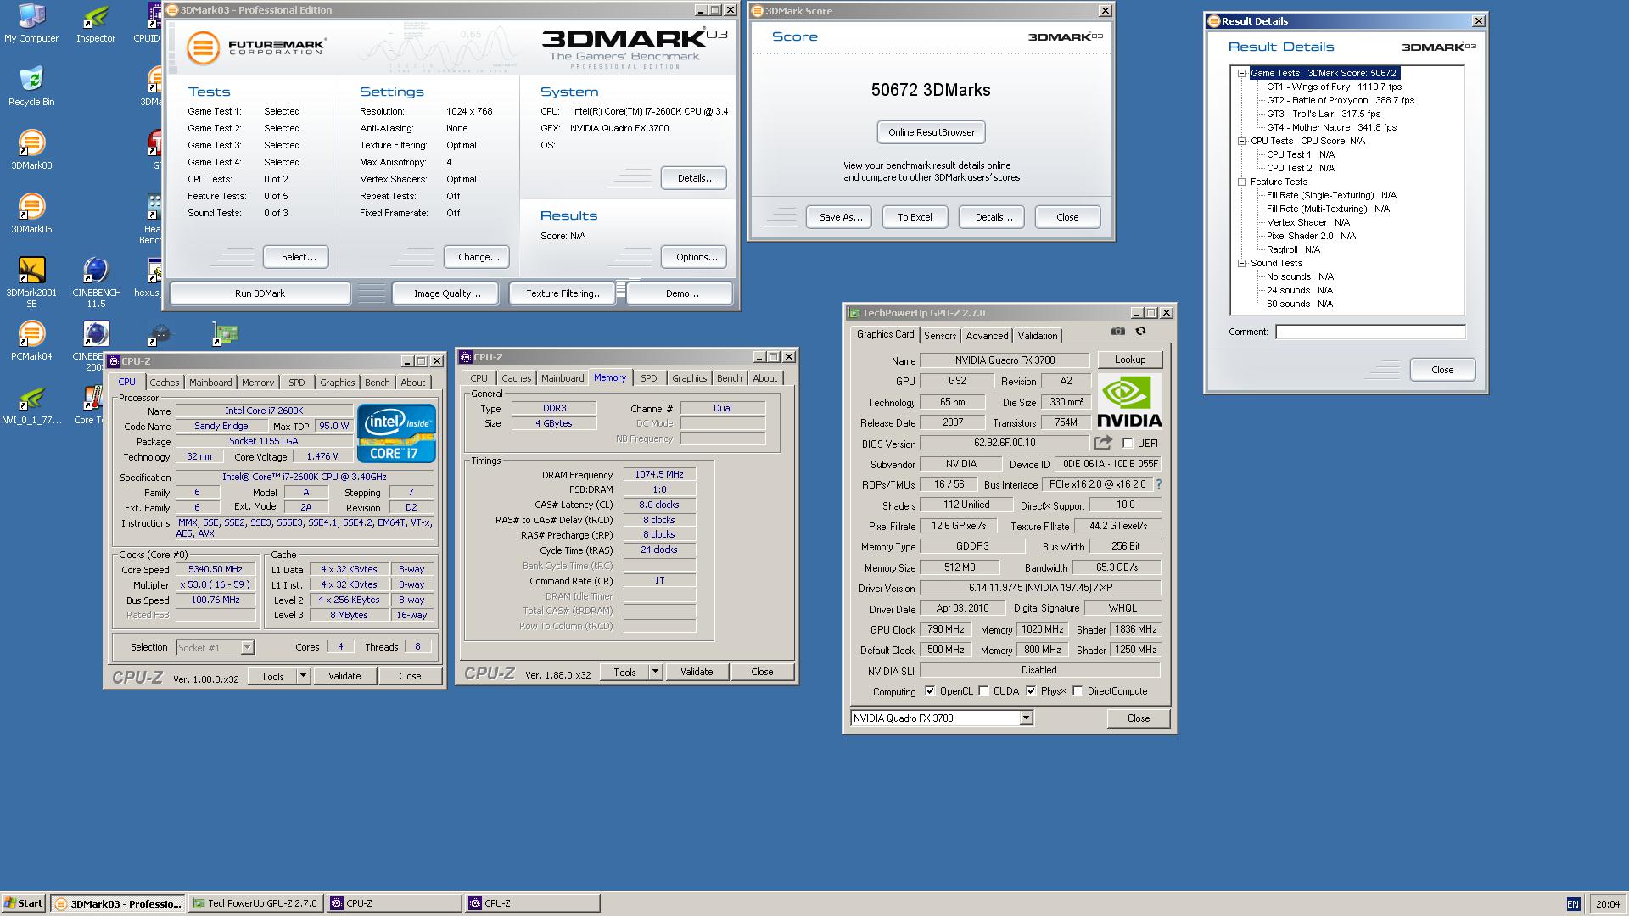Select the 'Pixel Shader 2.0' row
This screenshot has height=916, width=1629.
1311,236
